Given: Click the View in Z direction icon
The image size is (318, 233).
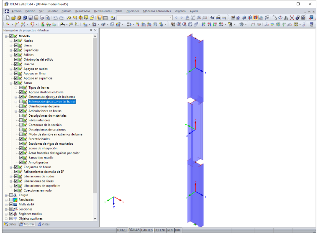Looking at the screenshot, I should (215, 24).
